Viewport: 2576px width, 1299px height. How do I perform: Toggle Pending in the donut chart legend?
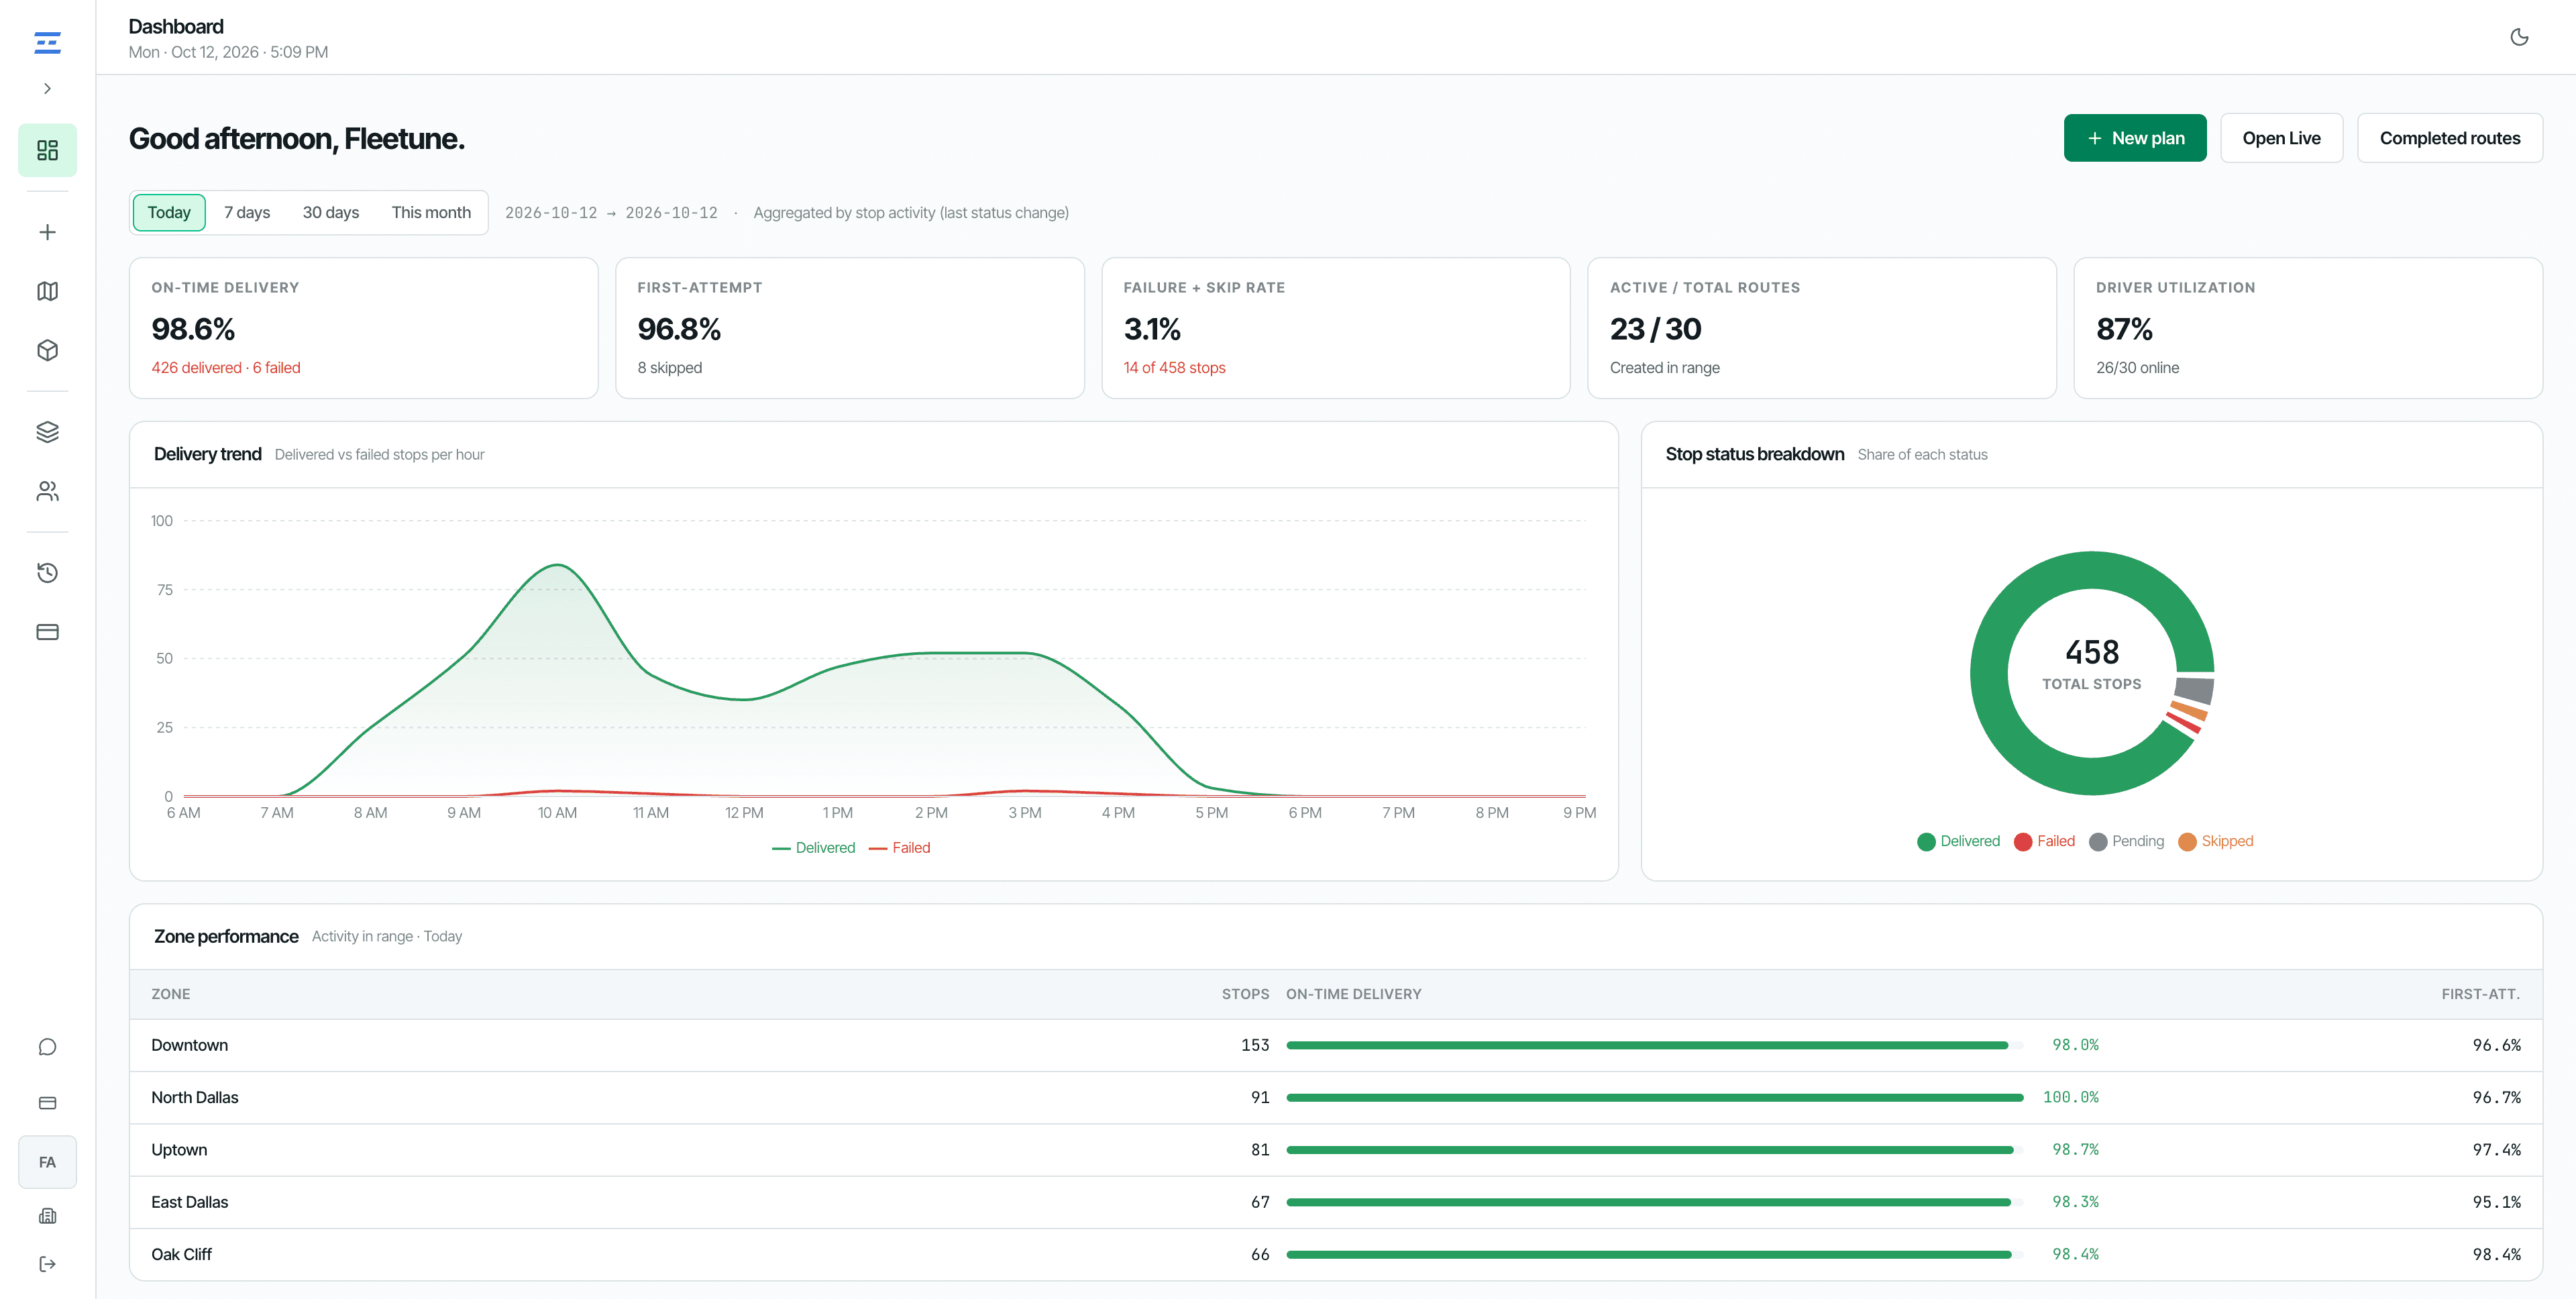click(2127, 841)
